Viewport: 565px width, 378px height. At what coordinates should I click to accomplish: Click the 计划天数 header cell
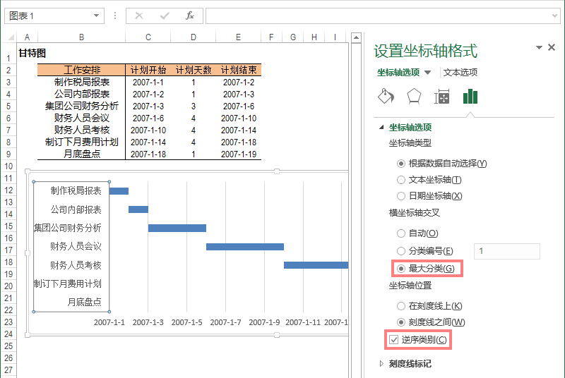[x=194, y=70]
